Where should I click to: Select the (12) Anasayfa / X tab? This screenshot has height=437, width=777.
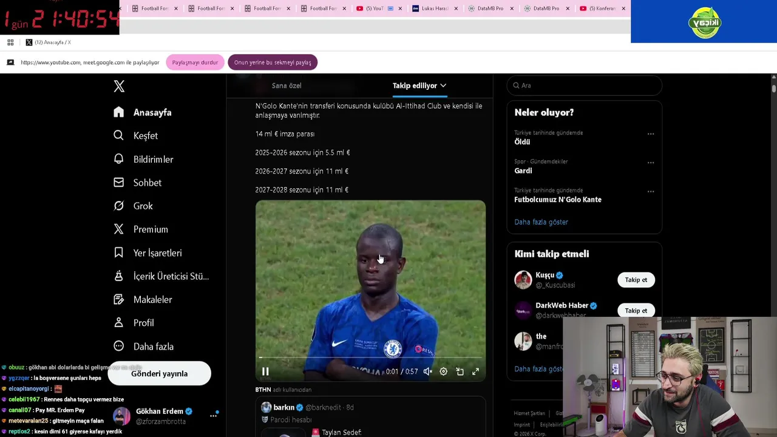click(49, 42)
